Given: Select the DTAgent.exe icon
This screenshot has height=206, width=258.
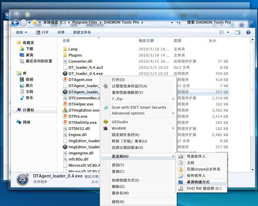Looking at the screenshot, I should click(65, 80).
